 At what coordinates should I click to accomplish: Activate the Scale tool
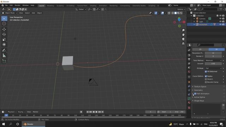click(4, 40)
